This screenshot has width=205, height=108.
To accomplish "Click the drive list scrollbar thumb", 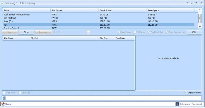I will click(x=200, y=18).
